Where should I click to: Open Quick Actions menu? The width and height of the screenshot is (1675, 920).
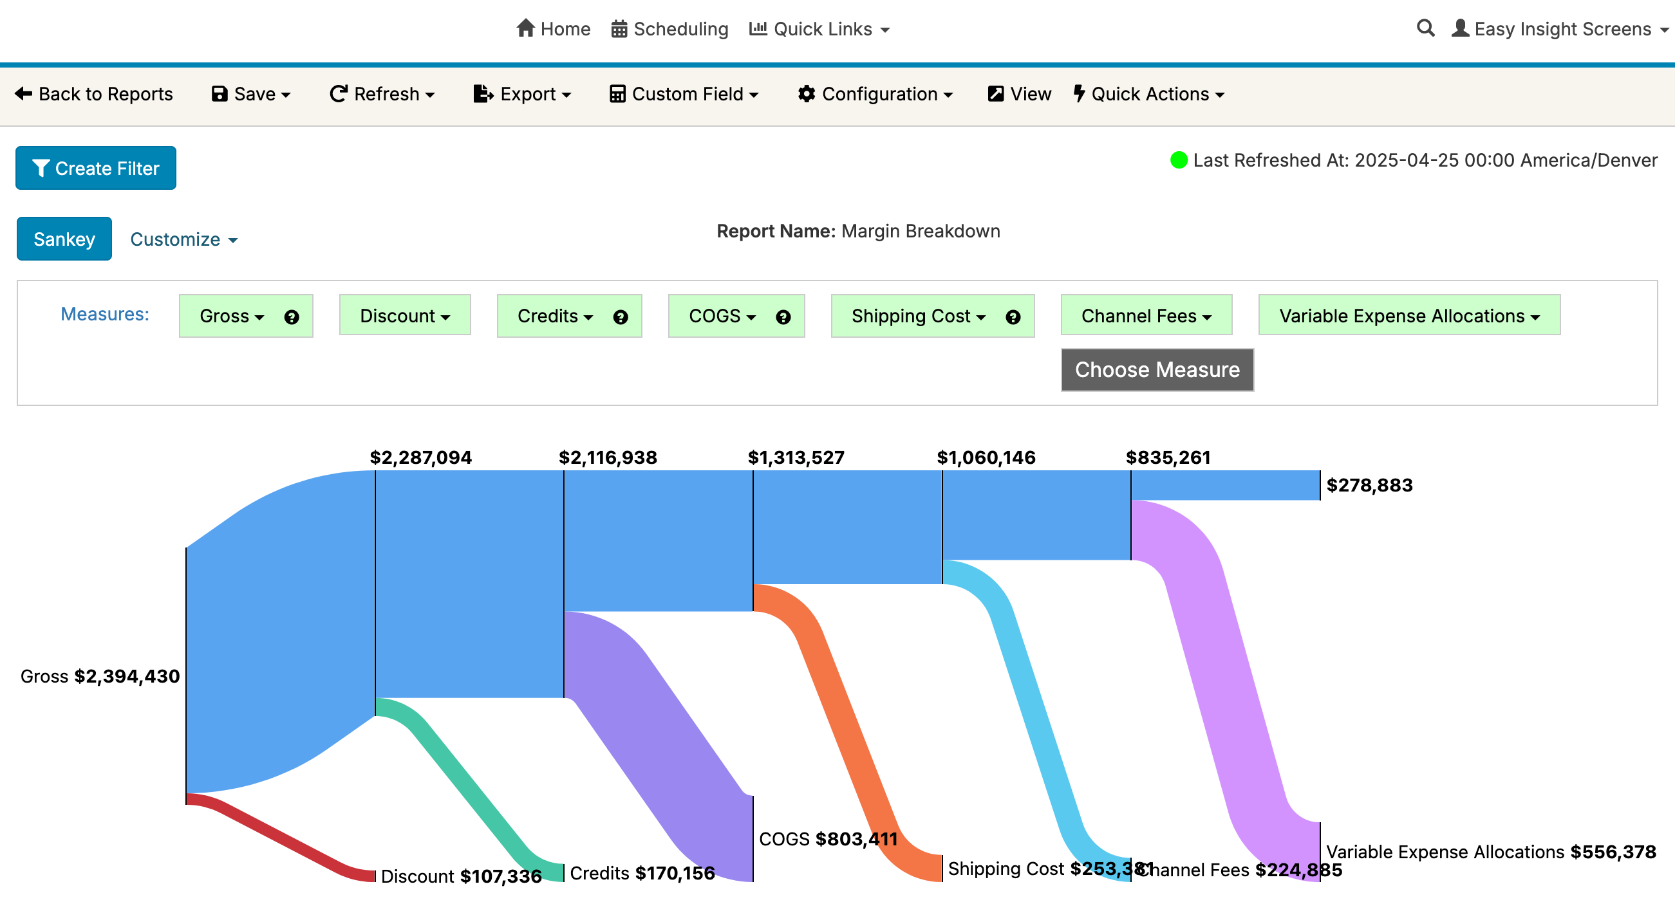click(1148, 94)
